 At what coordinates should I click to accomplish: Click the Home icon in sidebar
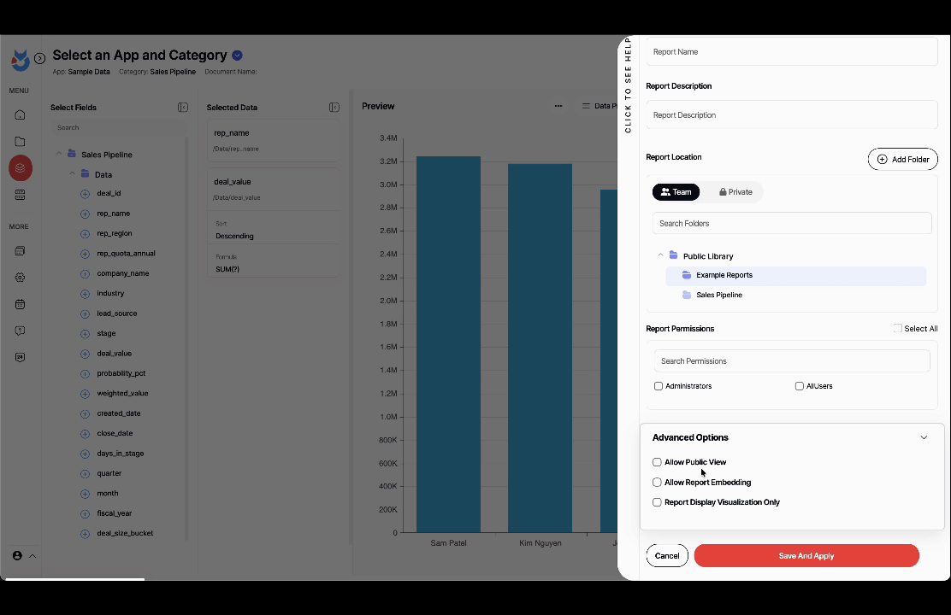point(21,115)
